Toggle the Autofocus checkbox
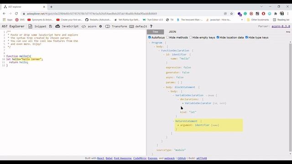The height and width of the screenshot is (164, 292). coord(150,37)
